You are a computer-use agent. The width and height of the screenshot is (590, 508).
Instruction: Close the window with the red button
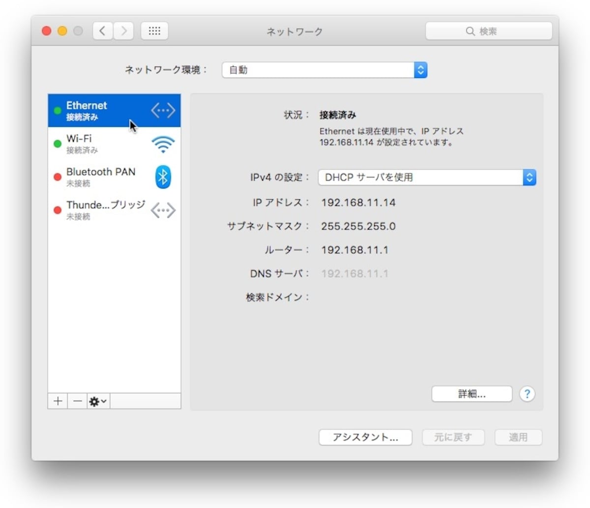47,31
